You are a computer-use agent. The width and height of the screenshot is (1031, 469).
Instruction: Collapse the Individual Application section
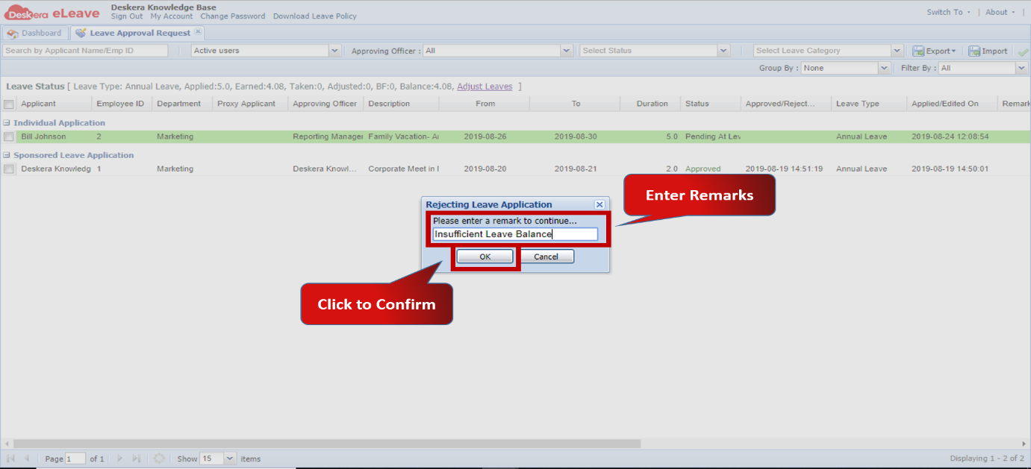coord(7,122)
